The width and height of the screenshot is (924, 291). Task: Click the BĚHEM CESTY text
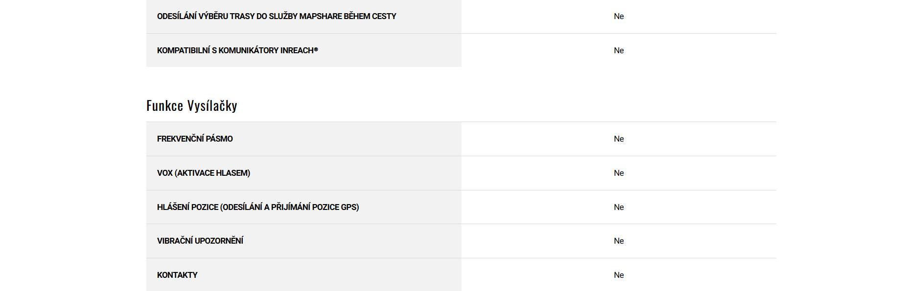[x=370, y=17]
